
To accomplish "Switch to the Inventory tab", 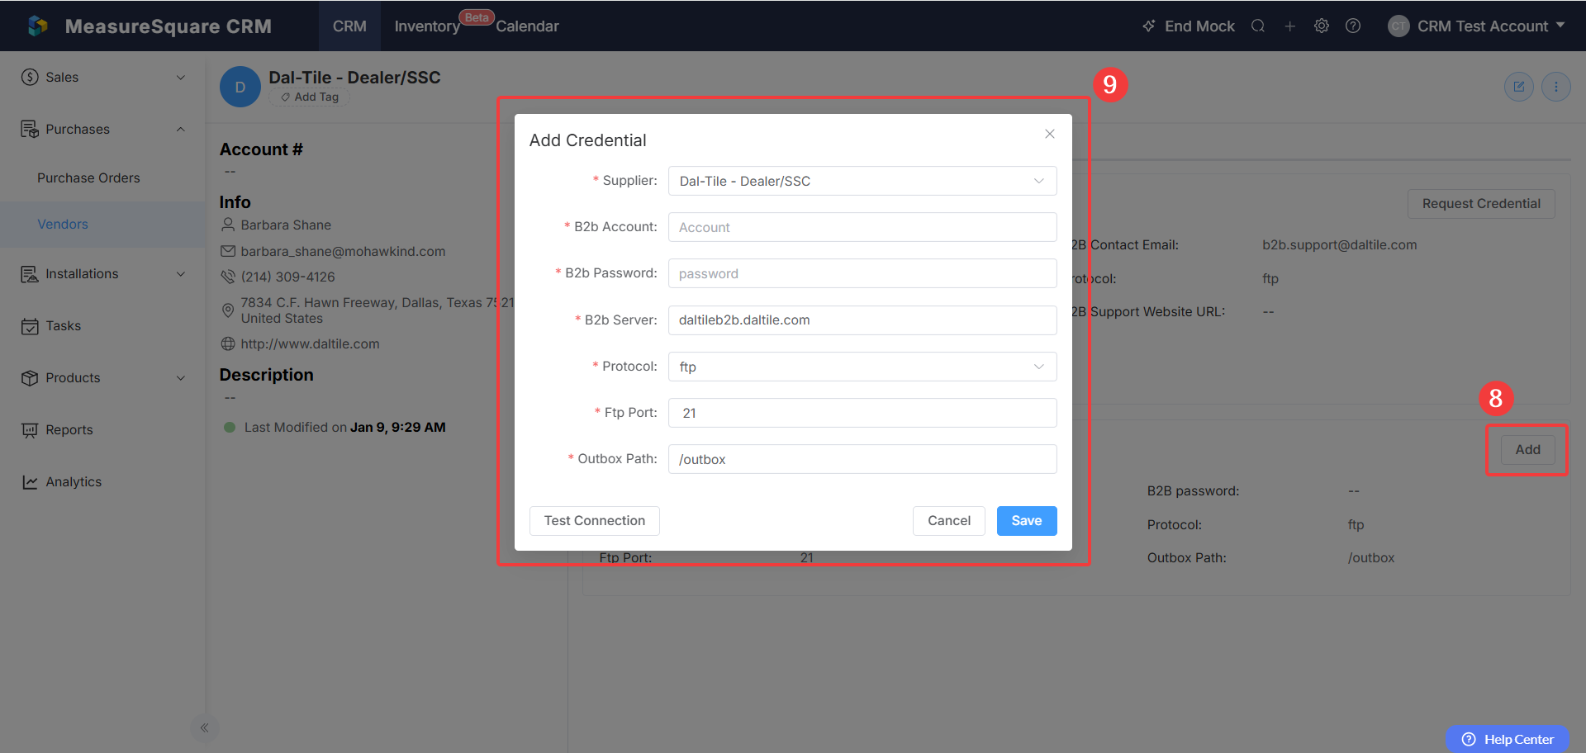I will 427,26.
